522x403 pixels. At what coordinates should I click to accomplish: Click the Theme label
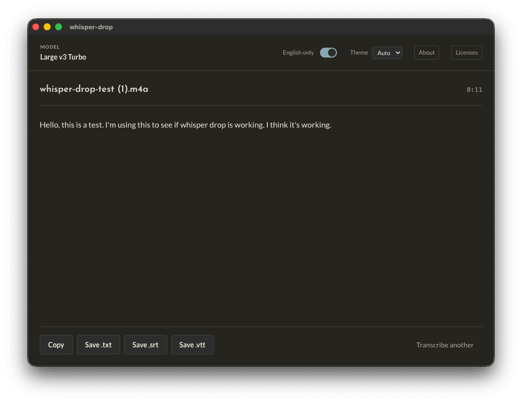pyautogui.click(x=359, y=53)
